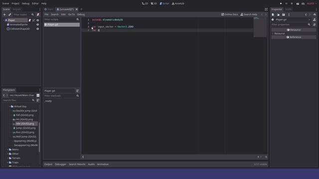319x179 pixels.
Task: Switch to 3D workspace
Action: pos(154,3)
